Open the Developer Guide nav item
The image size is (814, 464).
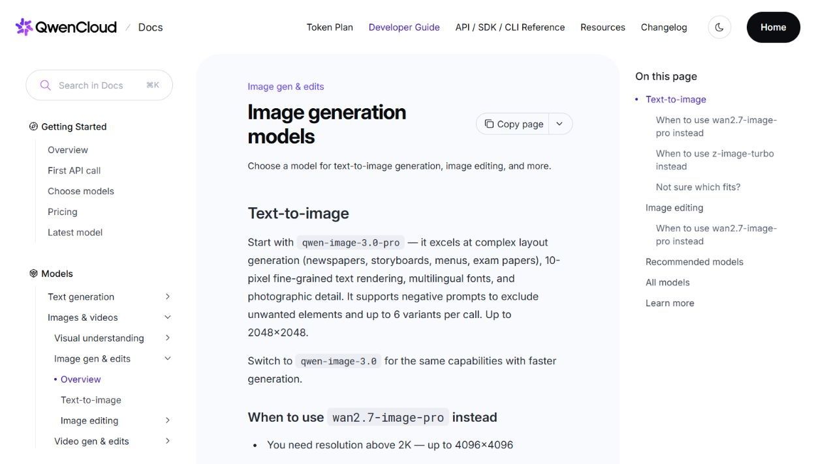tap(404, 27)
